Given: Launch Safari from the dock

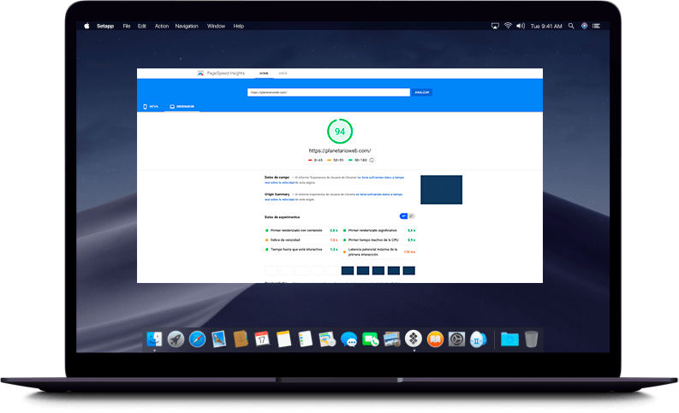Looking at the screenshot, I should [x=197, y=339].
